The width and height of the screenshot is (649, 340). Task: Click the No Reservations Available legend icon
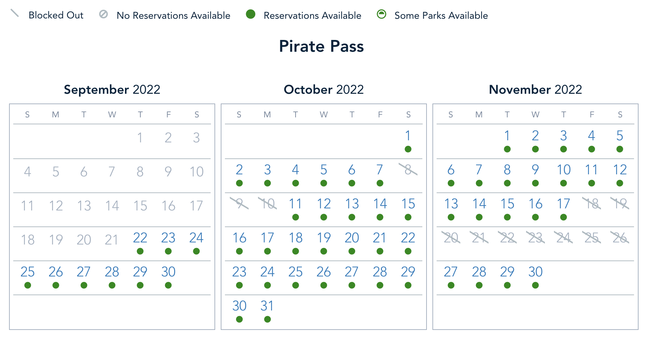pyautogui.click(x=103, y=14)
